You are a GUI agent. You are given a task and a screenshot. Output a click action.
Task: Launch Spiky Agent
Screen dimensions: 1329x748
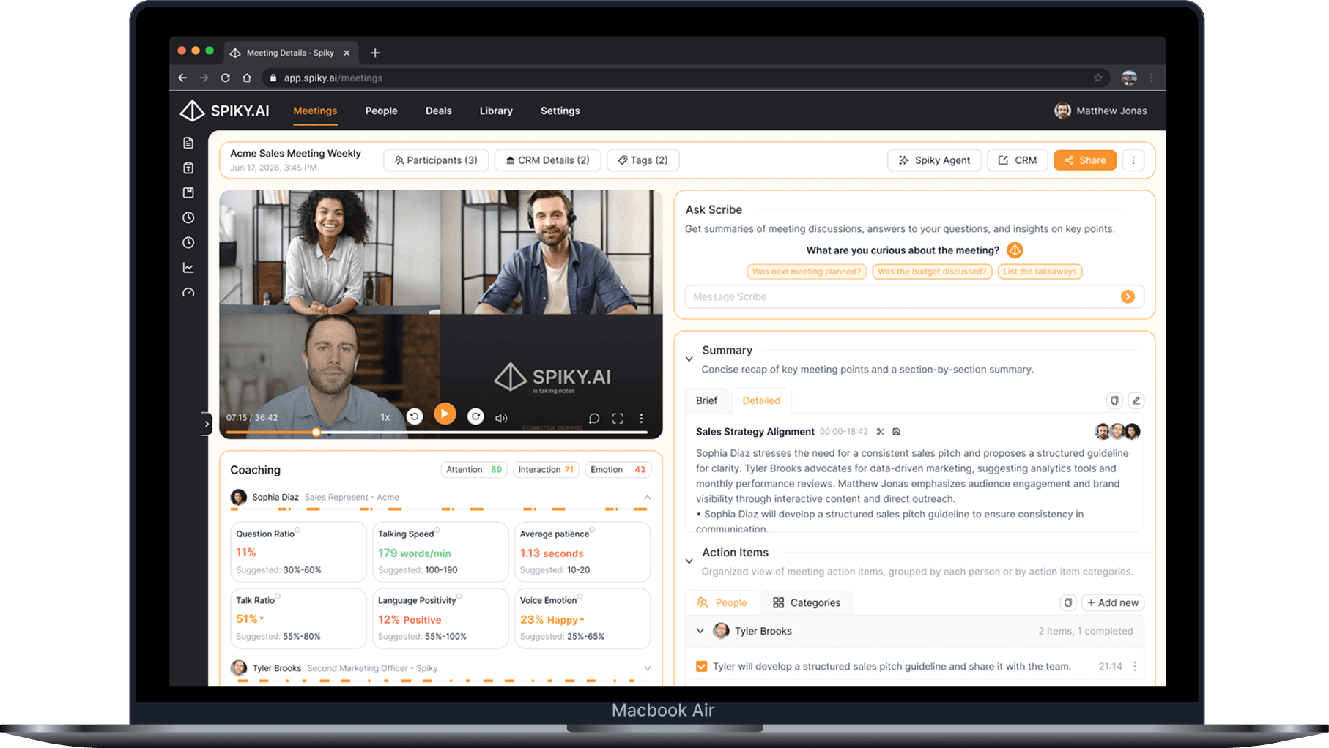[934, 160]
